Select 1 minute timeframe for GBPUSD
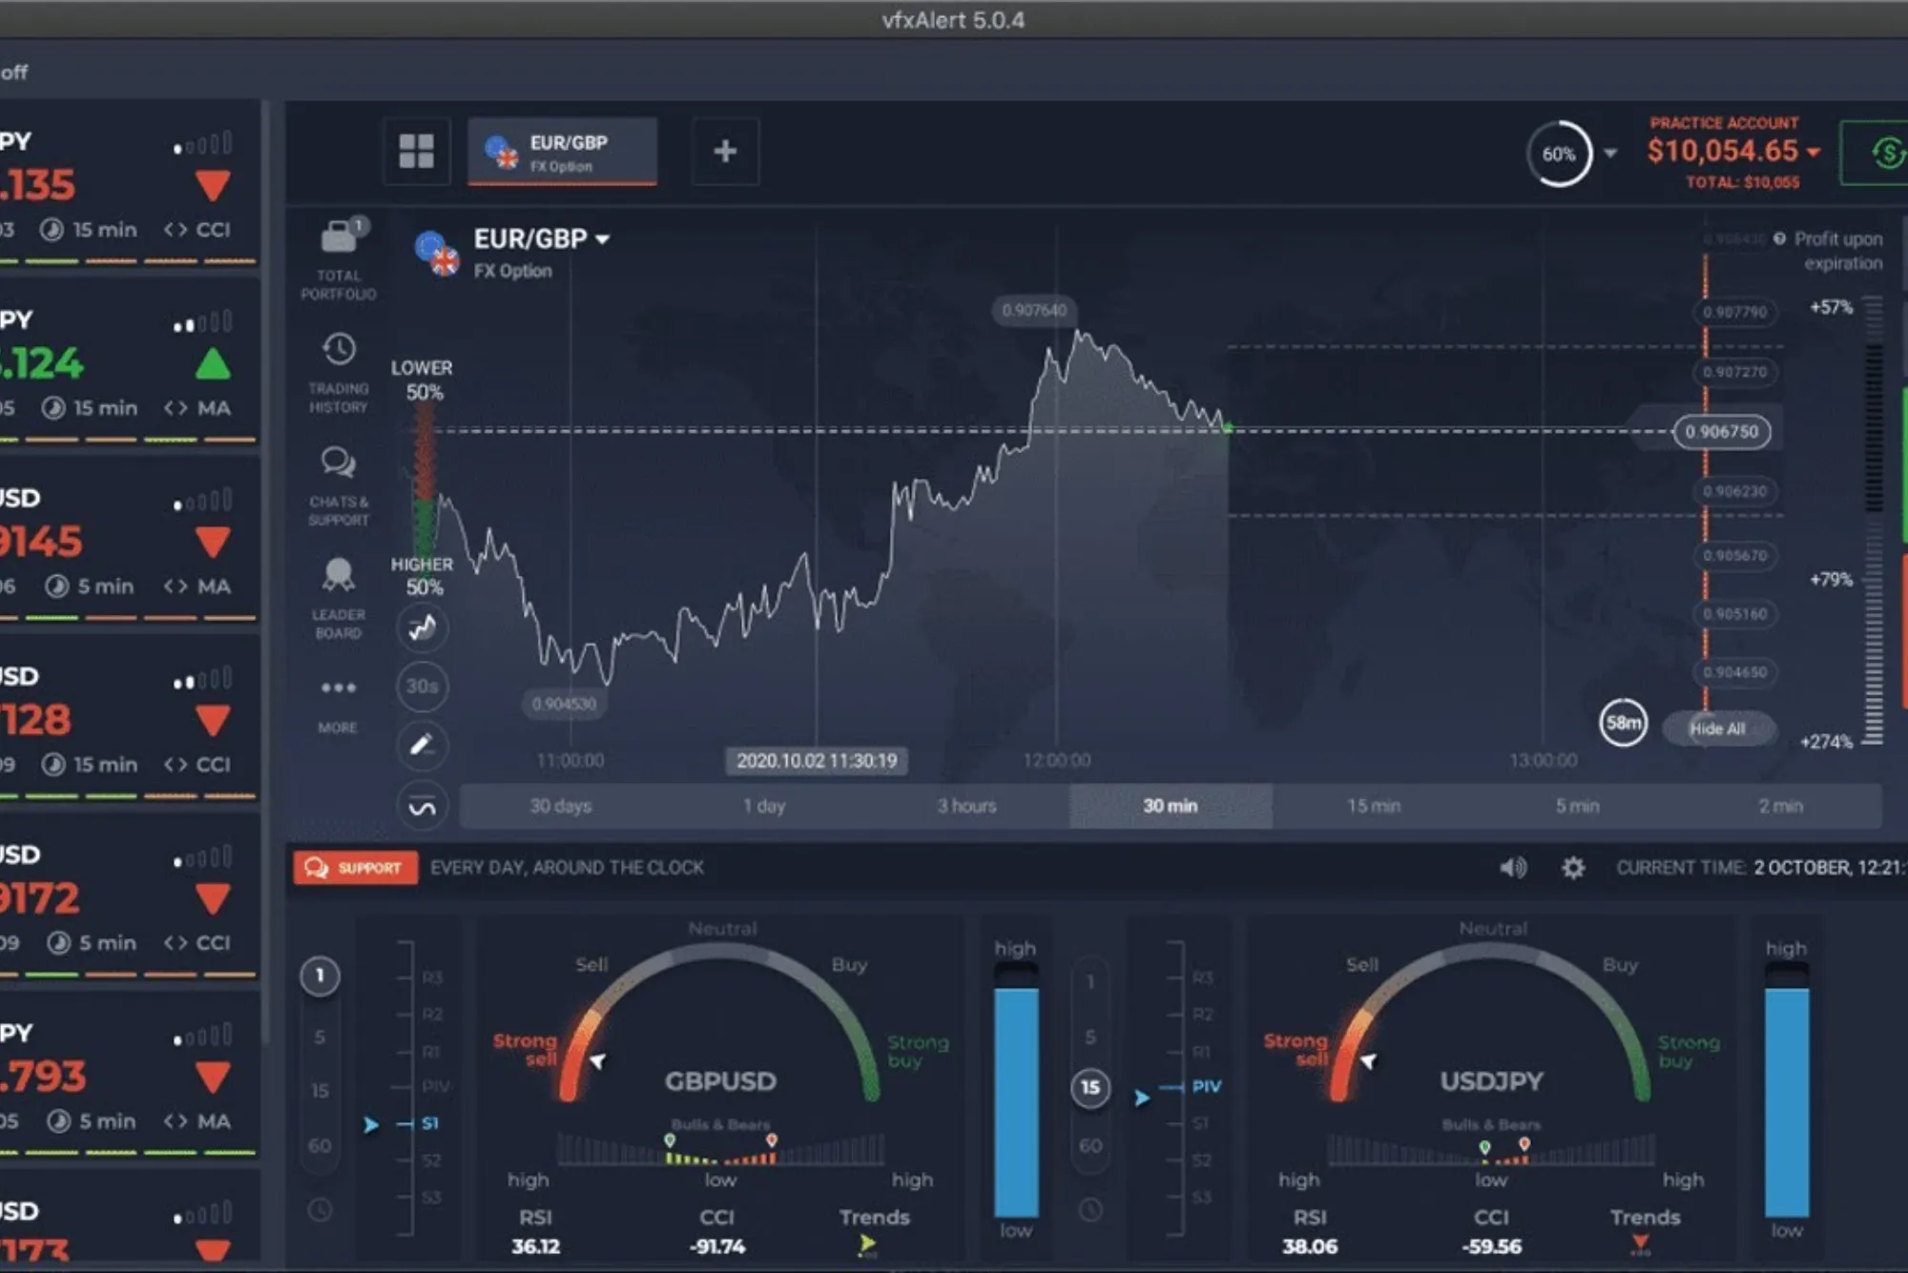Image resolution: width=1908 pixels, height=1273 pixels. (320, 975)
